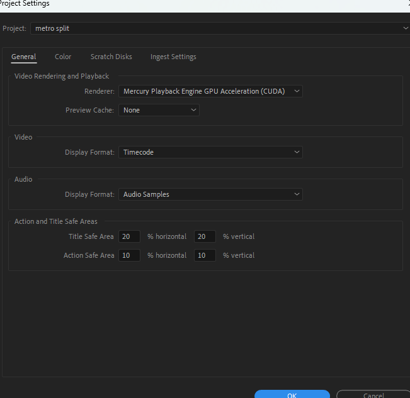Image resolution: width=410 pixels, height=398 pixels.
Task: Open the Ingest Settings tab
Action: coord(173,57)
